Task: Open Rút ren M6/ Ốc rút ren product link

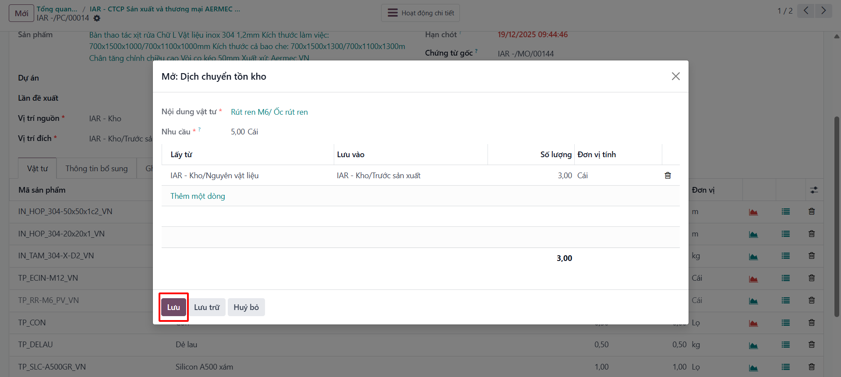Action: (269, 112)
